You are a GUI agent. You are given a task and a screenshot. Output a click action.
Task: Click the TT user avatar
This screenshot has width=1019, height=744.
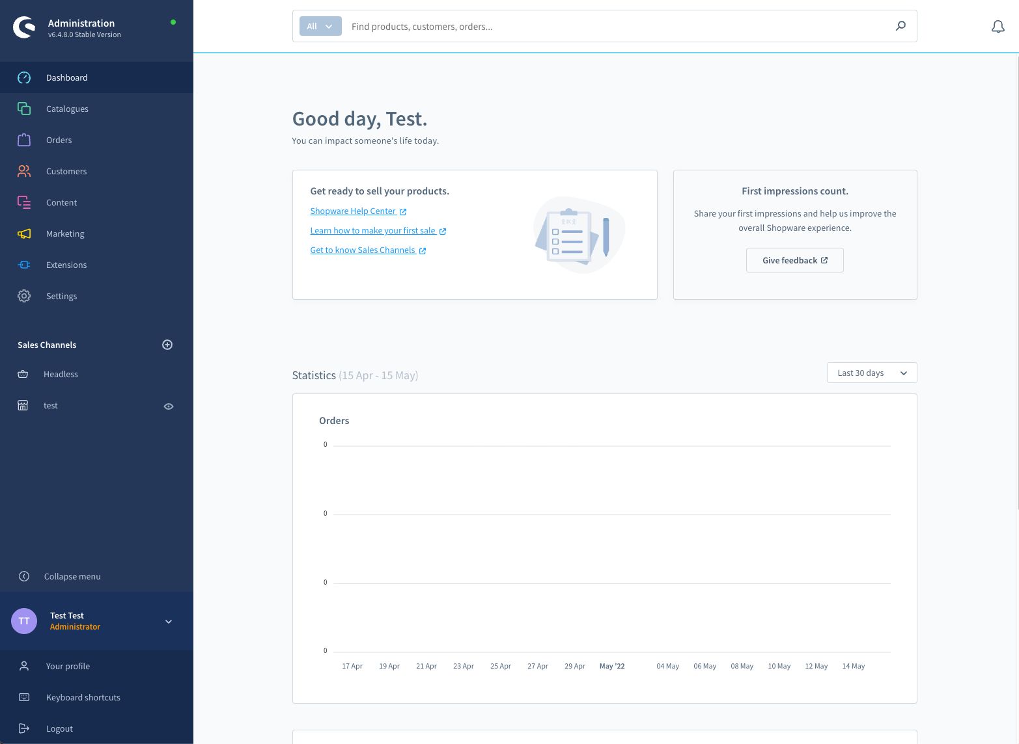tap(24, 621)
